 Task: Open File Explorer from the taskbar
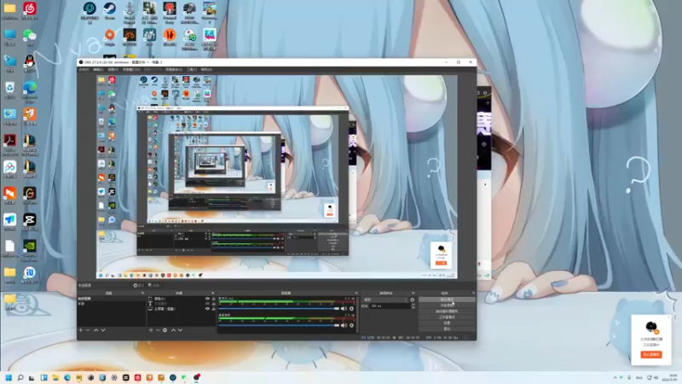pos(55,377)
